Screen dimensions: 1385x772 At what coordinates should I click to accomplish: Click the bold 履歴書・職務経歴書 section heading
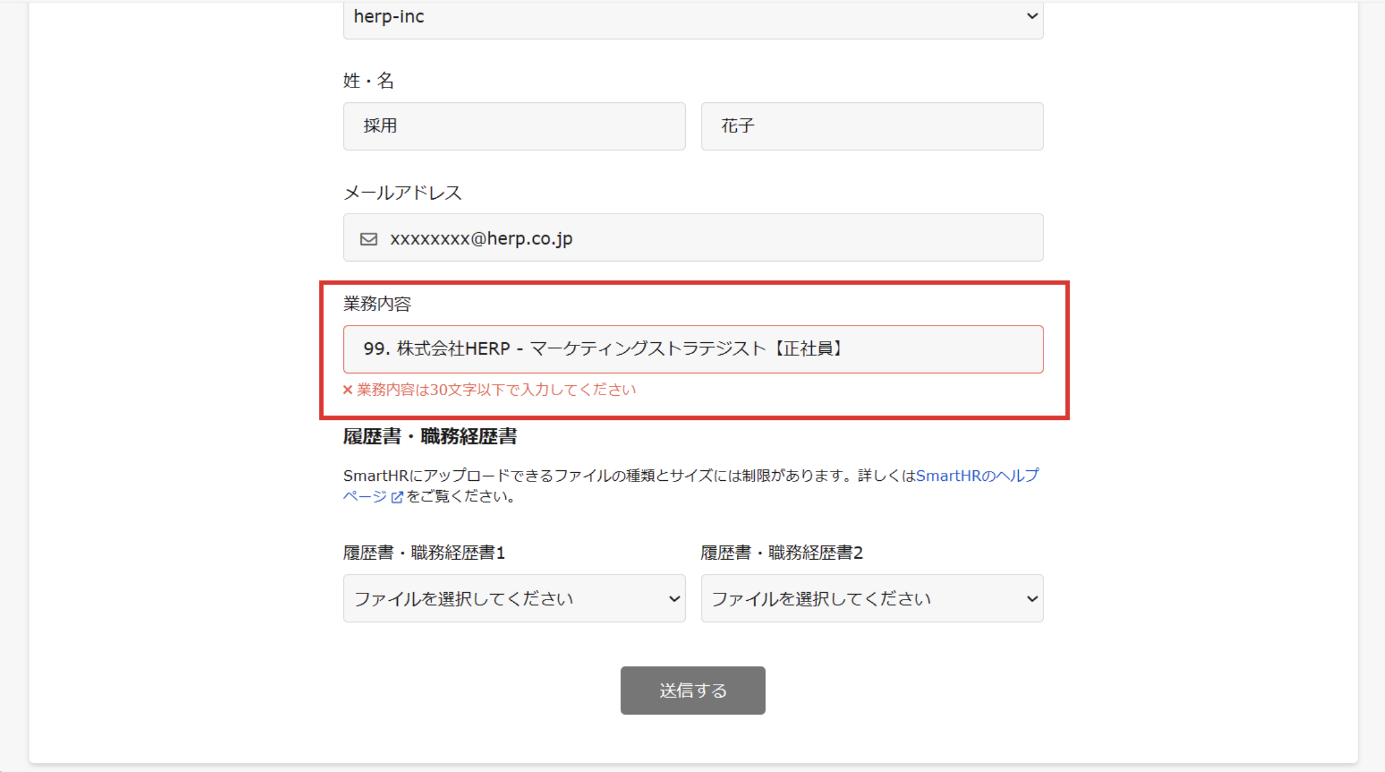click(x=430, y=436)
